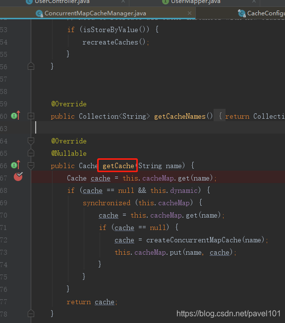Collapse the fold marker on line 64
This screenshot has height=323, width=285.
[31, 141]
